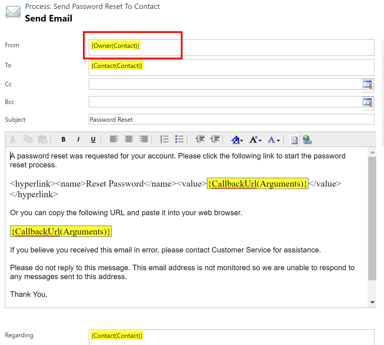This screenshot has width=384, height=345.
Task: Open the font face dropdown
Action: coord(237,140)
